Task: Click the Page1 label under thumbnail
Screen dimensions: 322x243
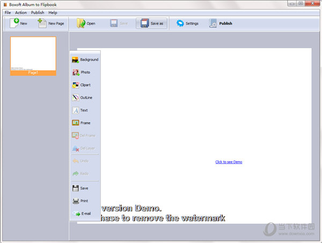Action: (x=33, y=73)
